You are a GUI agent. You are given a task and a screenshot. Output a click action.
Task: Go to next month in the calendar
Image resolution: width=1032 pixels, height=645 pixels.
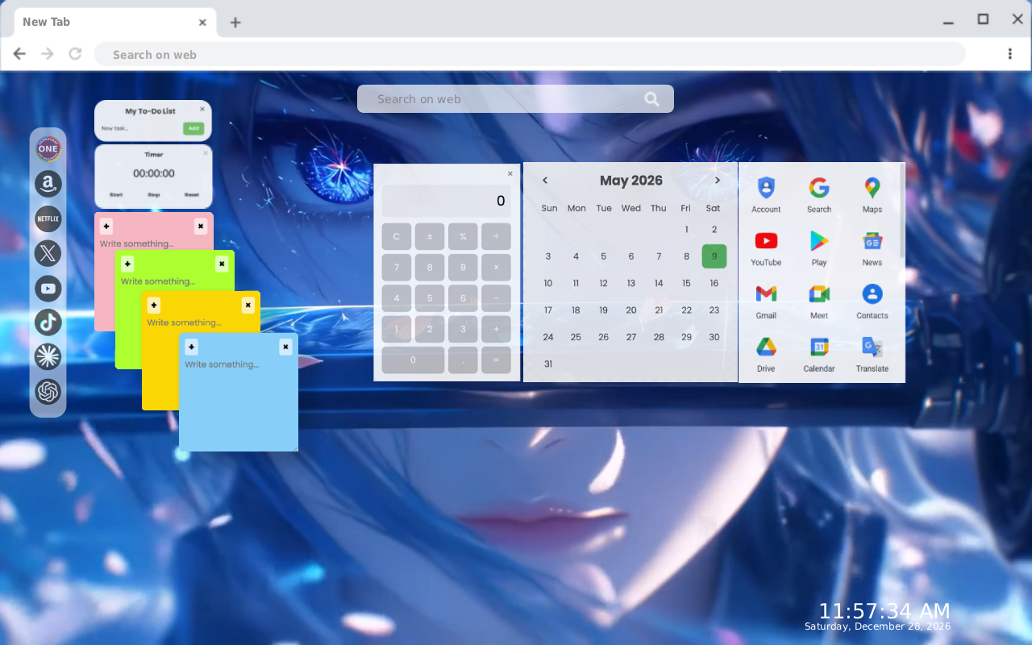[717, 181]
